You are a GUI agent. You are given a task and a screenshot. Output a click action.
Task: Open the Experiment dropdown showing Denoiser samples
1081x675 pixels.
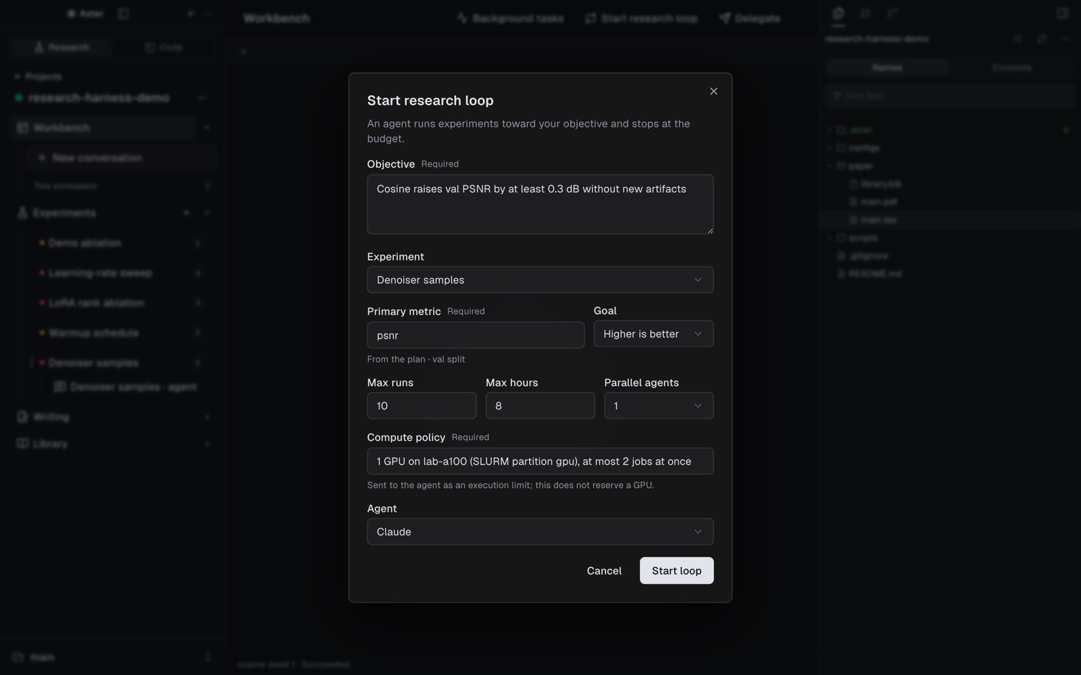pos(540,279)
